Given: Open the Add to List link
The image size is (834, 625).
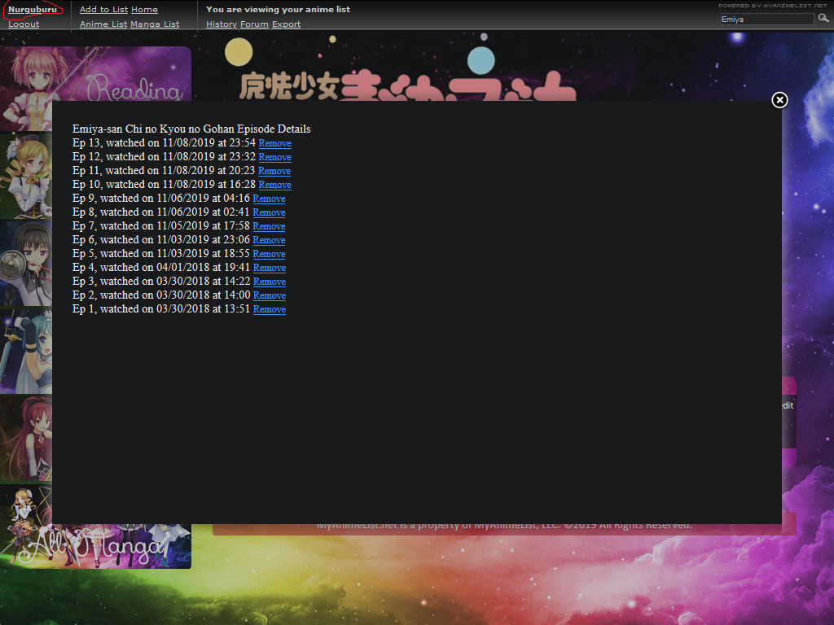Looking at the screenshot, I should point(103,10).
